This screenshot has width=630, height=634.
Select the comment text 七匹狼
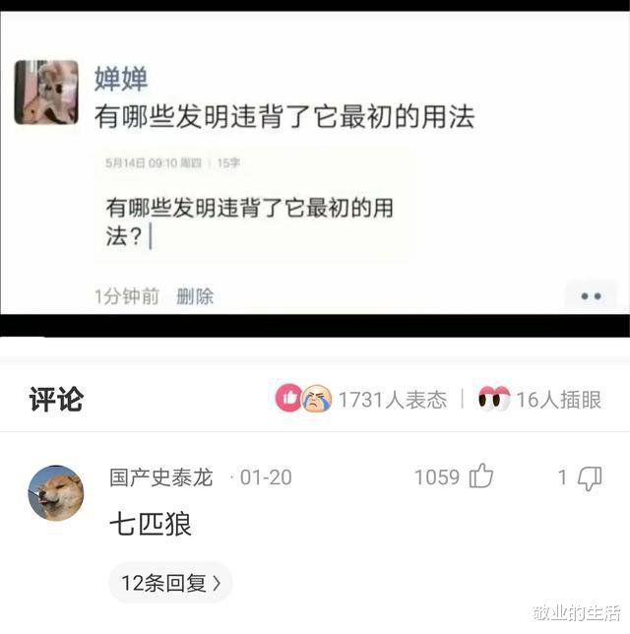pyautogui.click(x=151, y=524)
